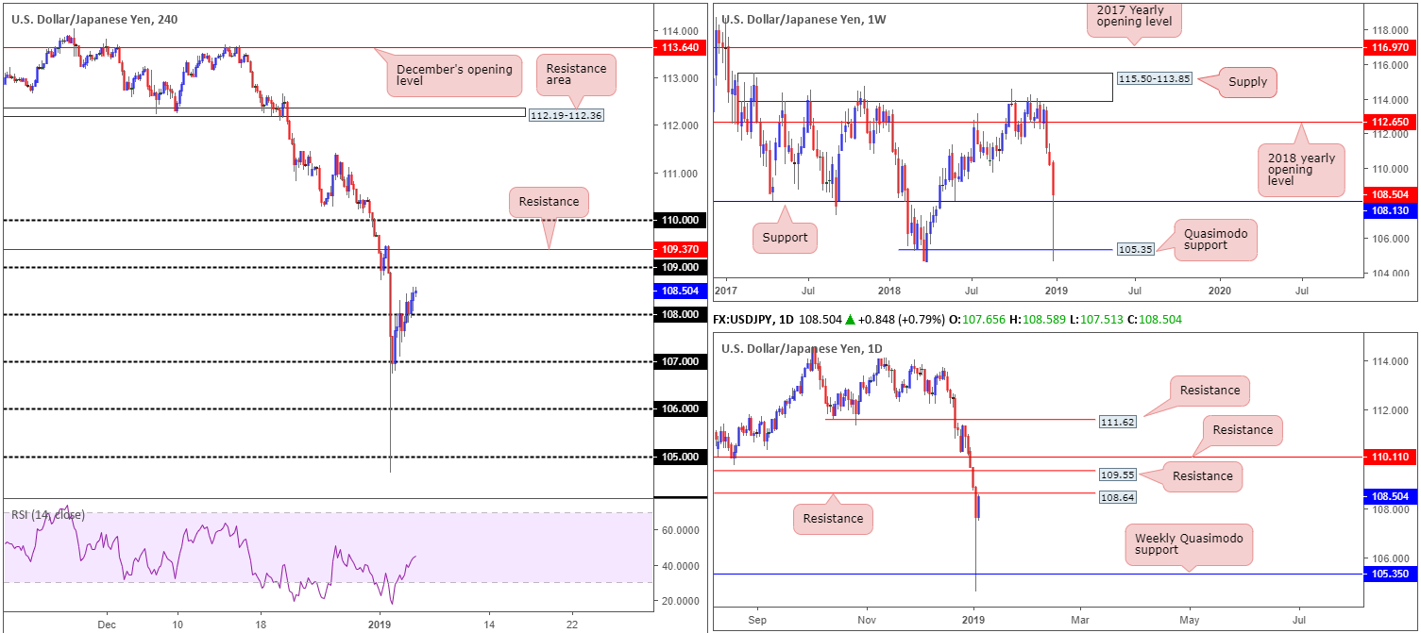Click the 'Mar' date on the daily time axis

pos(1079,621)
